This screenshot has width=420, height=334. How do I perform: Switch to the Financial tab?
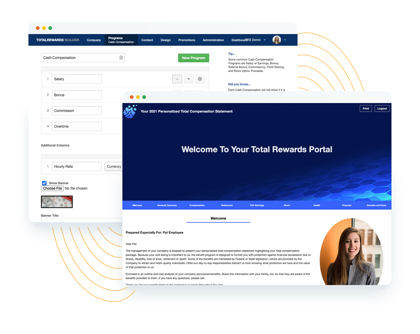347,205
